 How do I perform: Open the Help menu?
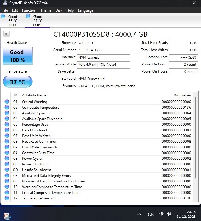pyautogui.click(x=70, y=10)
